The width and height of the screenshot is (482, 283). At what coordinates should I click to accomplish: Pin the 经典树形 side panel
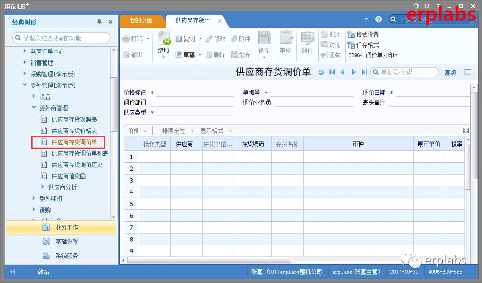99,22
